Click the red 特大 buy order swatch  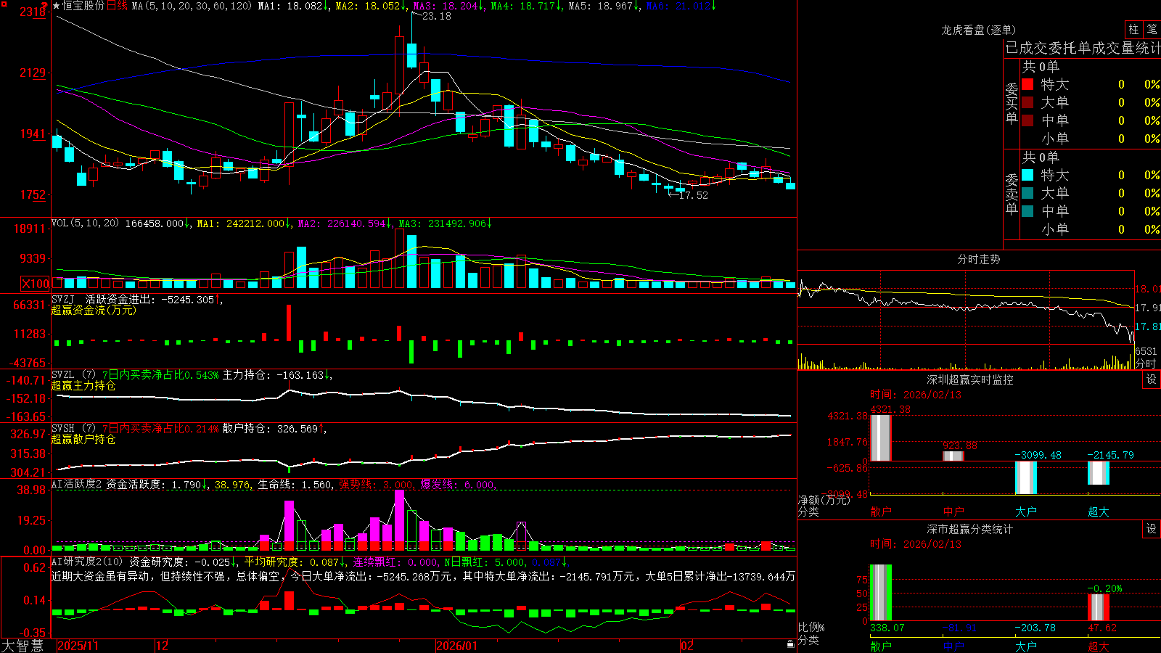[1027, 84]
